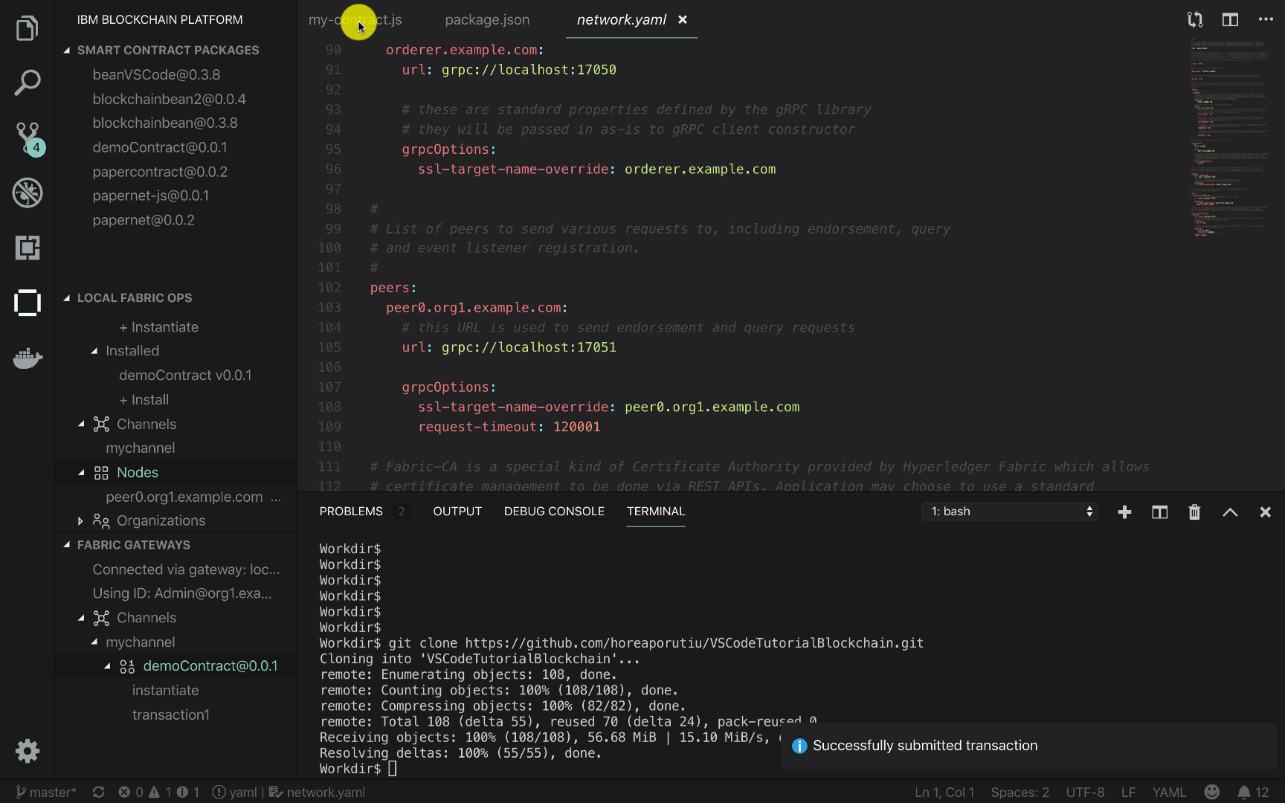
Task: Click the open changes icon in editor toolbar
Action: [1195, 20]
